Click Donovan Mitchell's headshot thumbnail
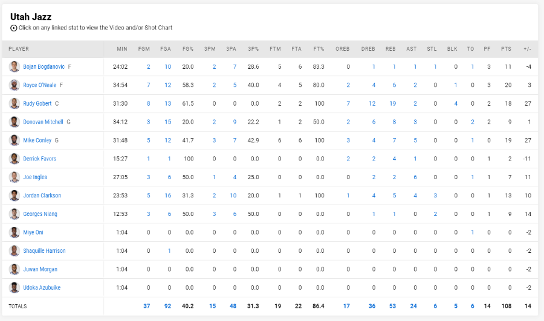The width and height of the screenshot is (544, 321). tap(15, 122)
